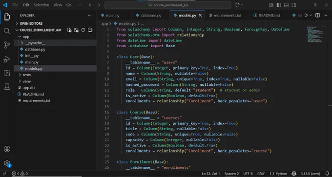Click the code minimap preview
The image size is (332, 177).
point(316,35)
